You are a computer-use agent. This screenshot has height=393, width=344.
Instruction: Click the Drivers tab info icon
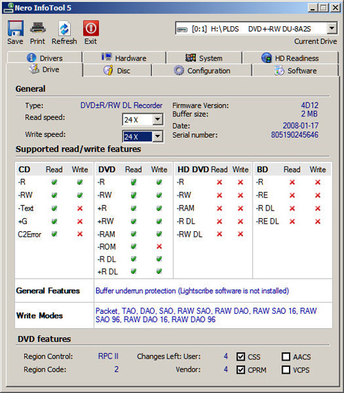coord(32,58)
